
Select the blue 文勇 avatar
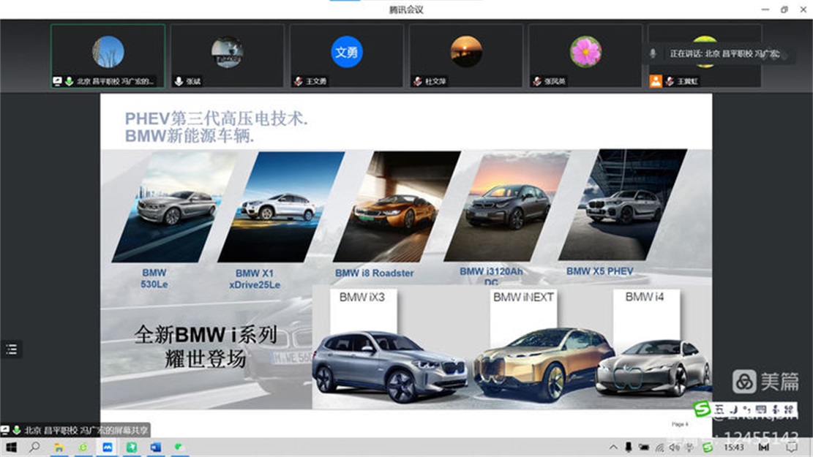click(346, 52)
